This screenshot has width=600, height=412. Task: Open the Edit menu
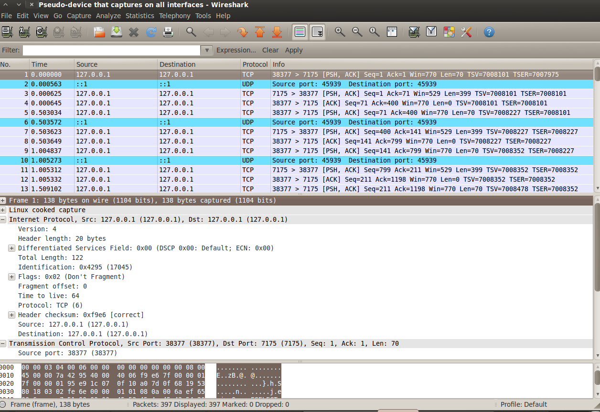click(23, 16)
